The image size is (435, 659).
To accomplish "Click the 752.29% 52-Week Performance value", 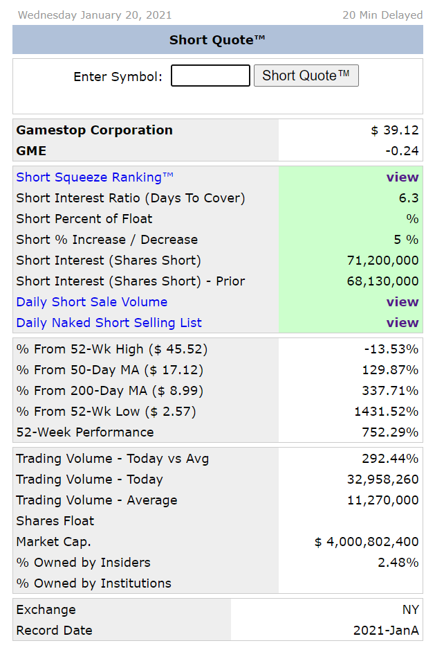I will (x=390, y=432).
